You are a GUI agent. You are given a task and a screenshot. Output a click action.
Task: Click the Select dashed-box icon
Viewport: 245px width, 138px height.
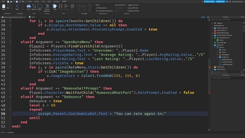(40, 6)
